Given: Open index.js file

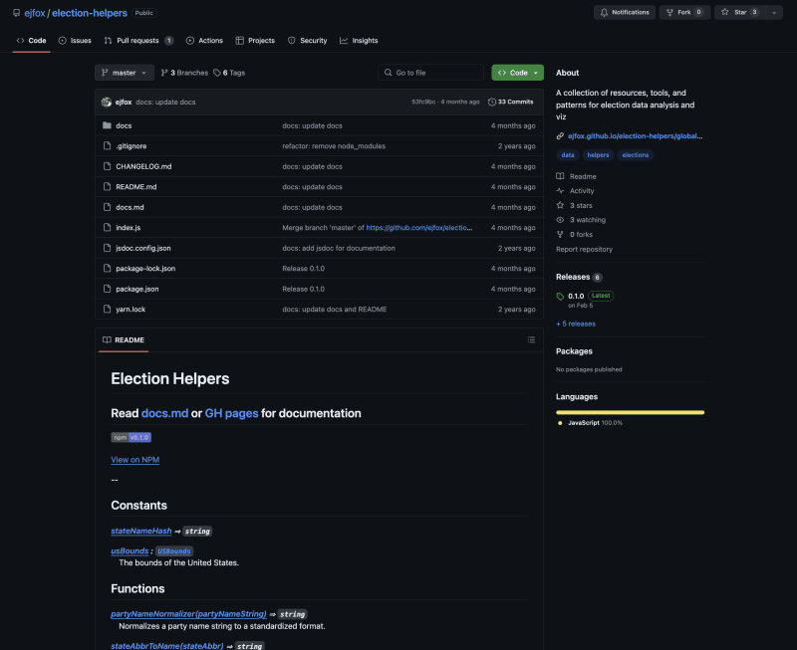Looking at the screenshot, I should point(129,228).
